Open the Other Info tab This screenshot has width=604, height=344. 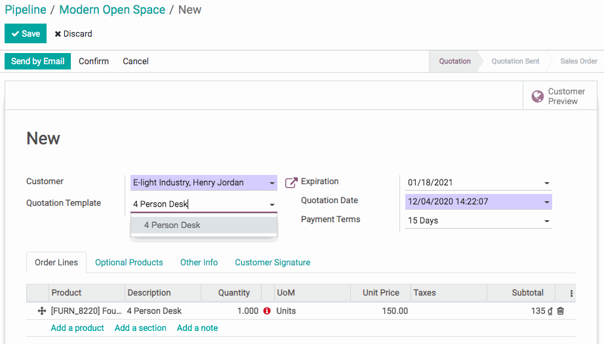(x=199, y=263)
